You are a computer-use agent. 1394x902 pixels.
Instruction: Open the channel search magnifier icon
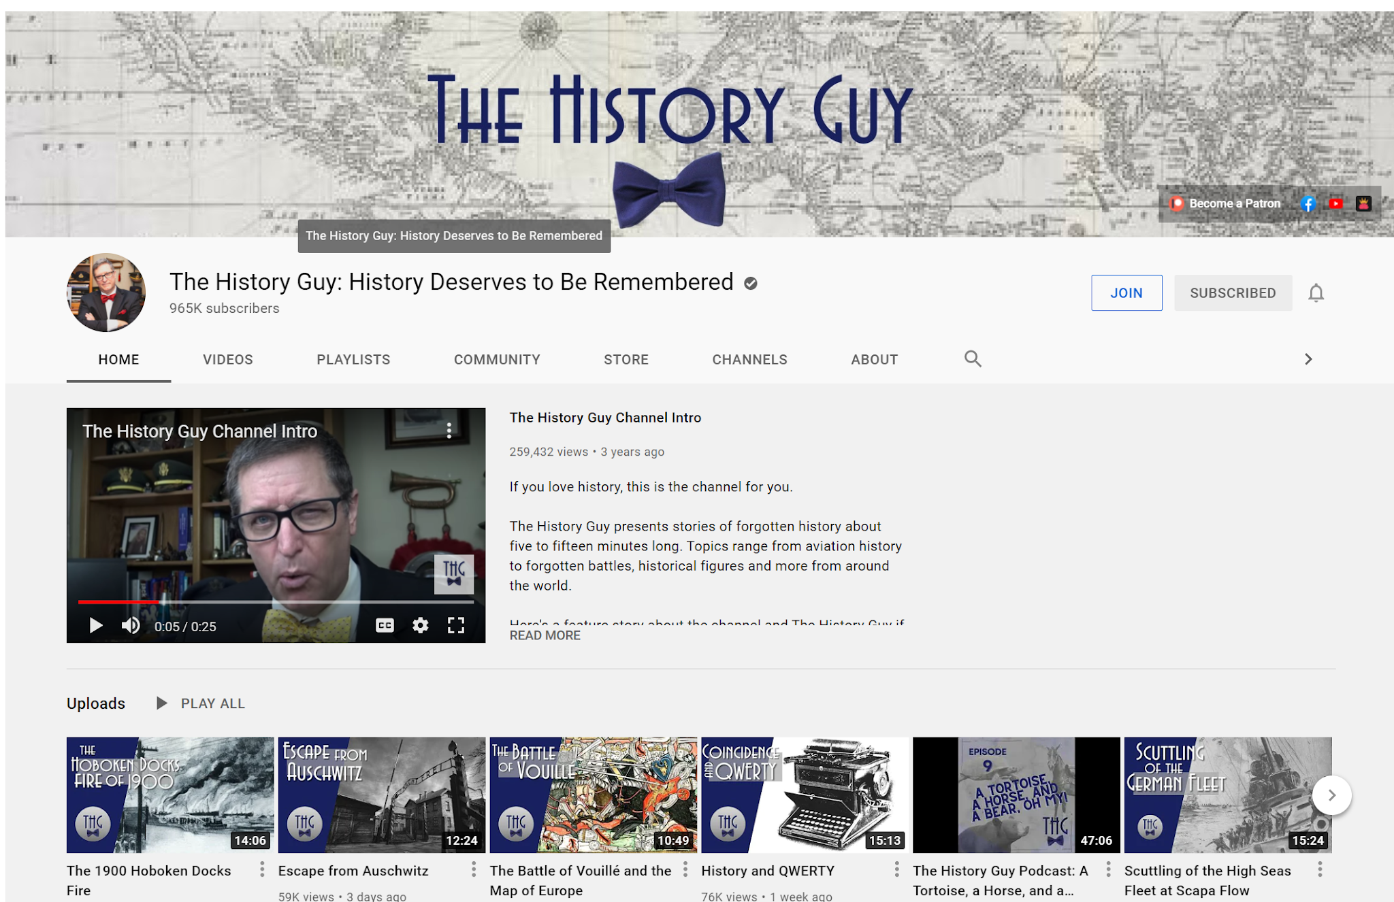[973, 358]
